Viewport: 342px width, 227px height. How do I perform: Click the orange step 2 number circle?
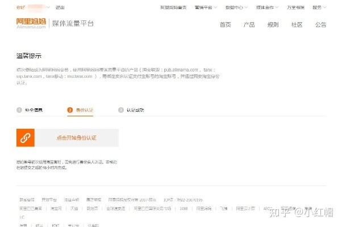pos(70,110)
